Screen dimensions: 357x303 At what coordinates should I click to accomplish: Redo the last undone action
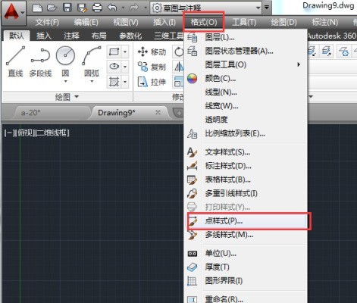coord(134,8)
